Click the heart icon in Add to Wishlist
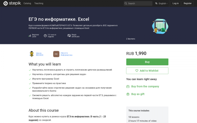The image size is (197, 123). click(x=137, y=71)
